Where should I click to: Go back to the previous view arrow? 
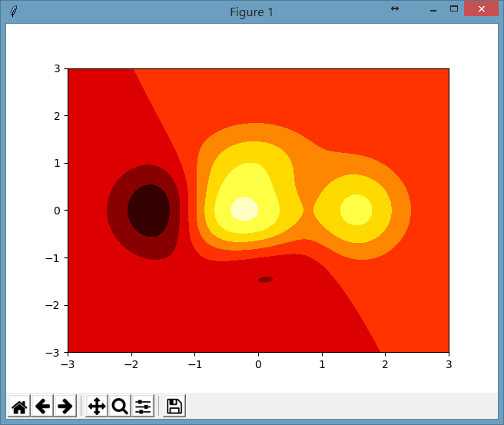(42, 406)
